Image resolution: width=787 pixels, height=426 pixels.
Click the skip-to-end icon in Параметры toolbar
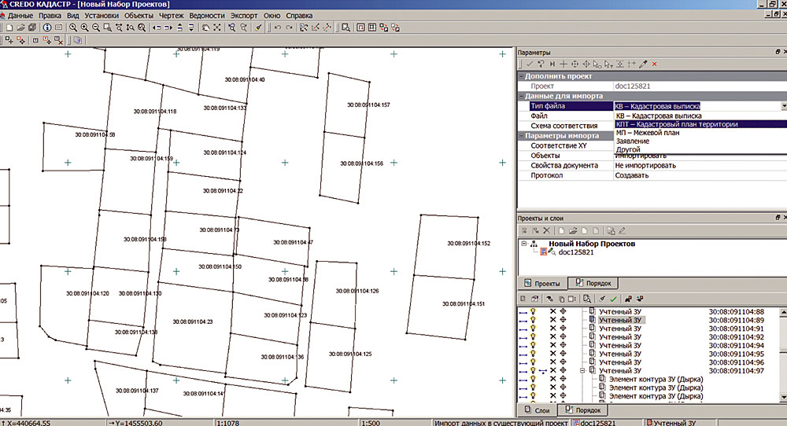(x=552, y=64)
